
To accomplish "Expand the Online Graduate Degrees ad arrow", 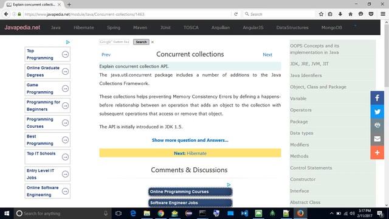I will click(x=65, y=71).
